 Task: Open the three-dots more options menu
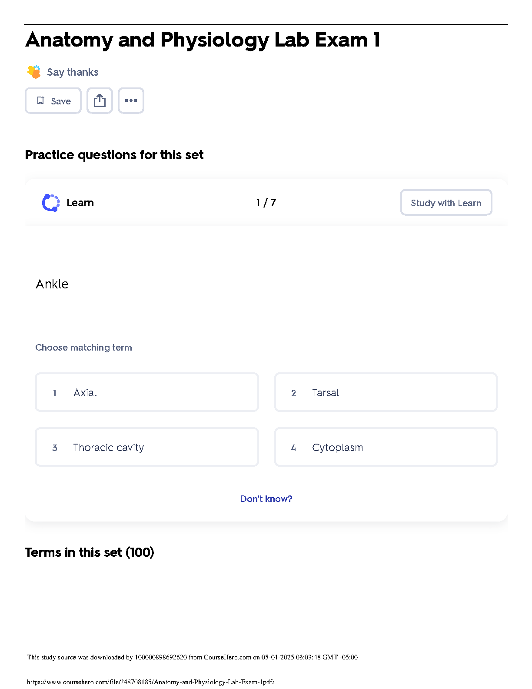pyautogui.click(x=131, y=100)
